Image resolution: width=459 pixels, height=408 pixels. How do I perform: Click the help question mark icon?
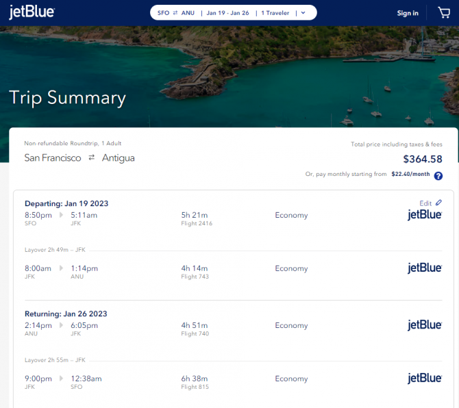(x=438, y=176)
